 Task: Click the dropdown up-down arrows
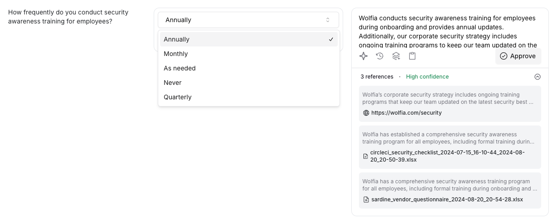tap(328, 20)
